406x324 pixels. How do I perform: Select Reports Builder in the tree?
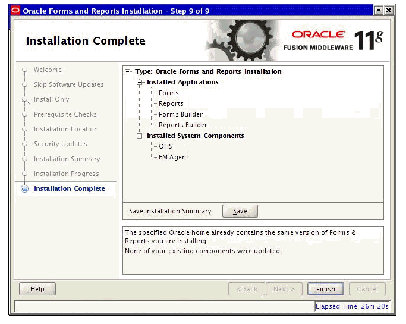[x=183, y=125]
